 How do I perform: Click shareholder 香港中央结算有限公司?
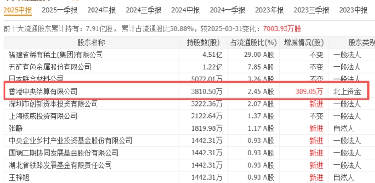pyautogui.click(x=43, y=91)
